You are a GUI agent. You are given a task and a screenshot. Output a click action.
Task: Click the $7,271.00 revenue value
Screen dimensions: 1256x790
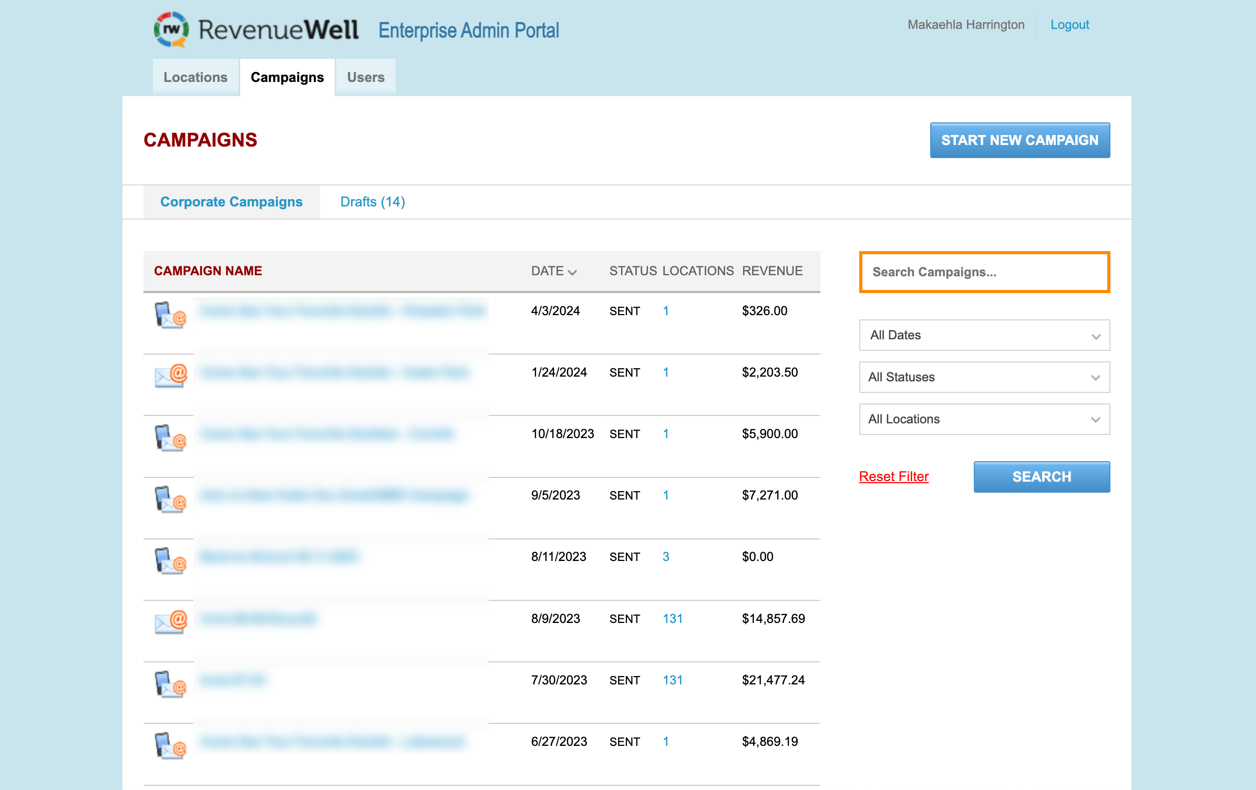pos(769,495)
